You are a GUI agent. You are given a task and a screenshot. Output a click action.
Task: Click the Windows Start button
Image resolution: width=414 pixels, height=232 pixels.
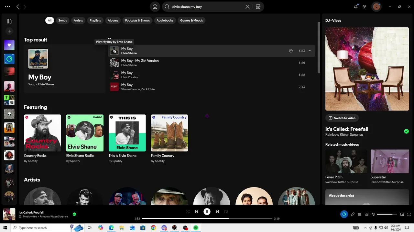point(5,228)
